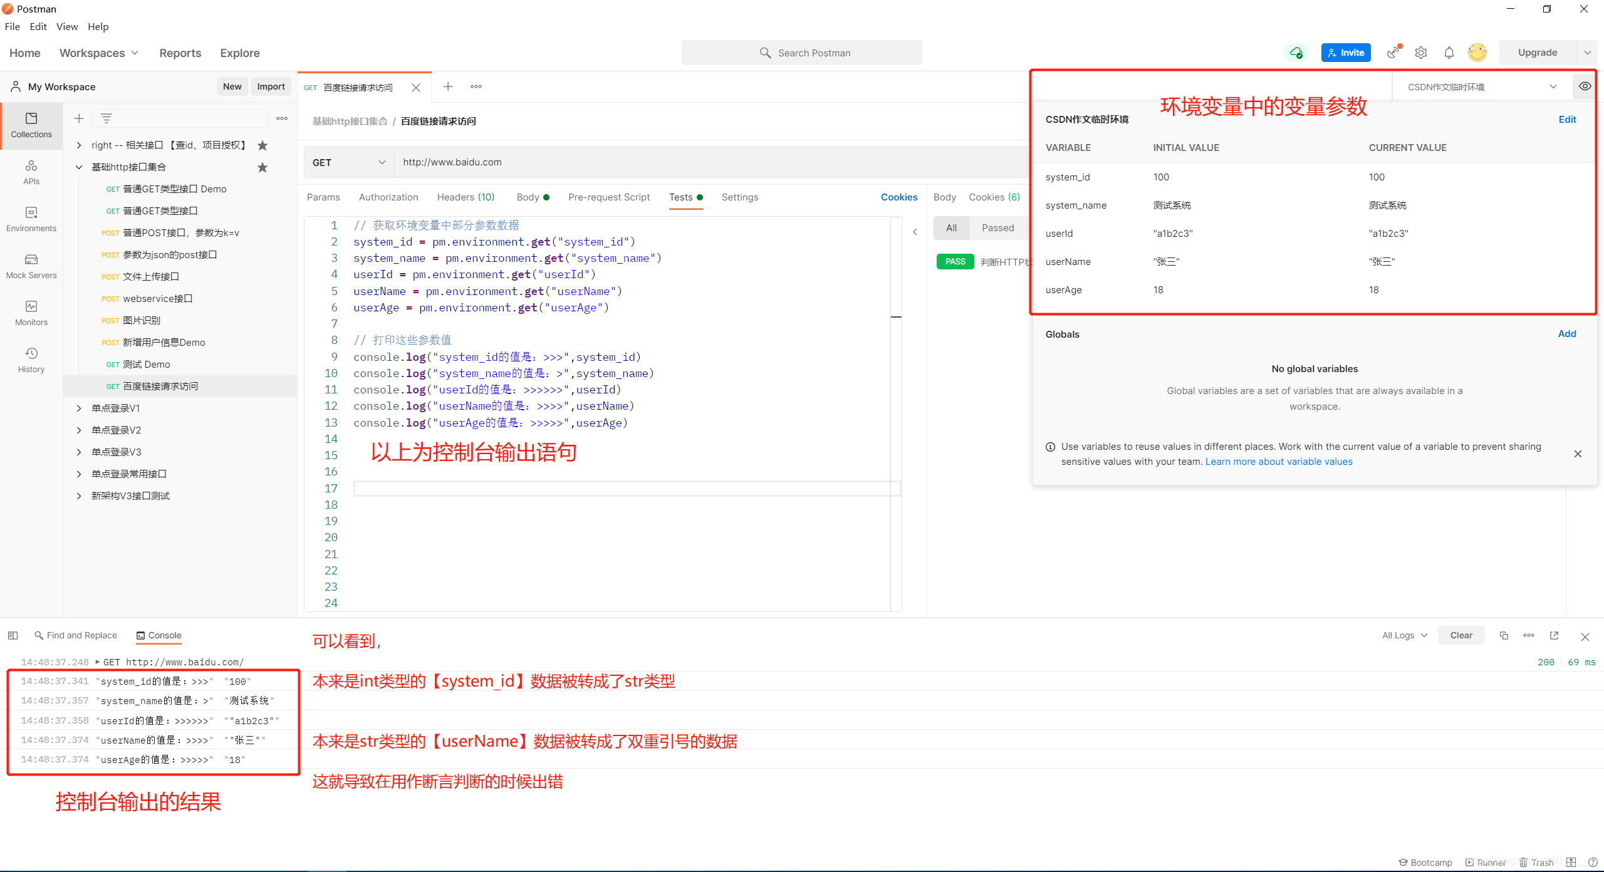The width and height of the screenshot is (1604, 872).
Task: Expand the 新架构V3接口测试 collection
Action: pos(79,496)
